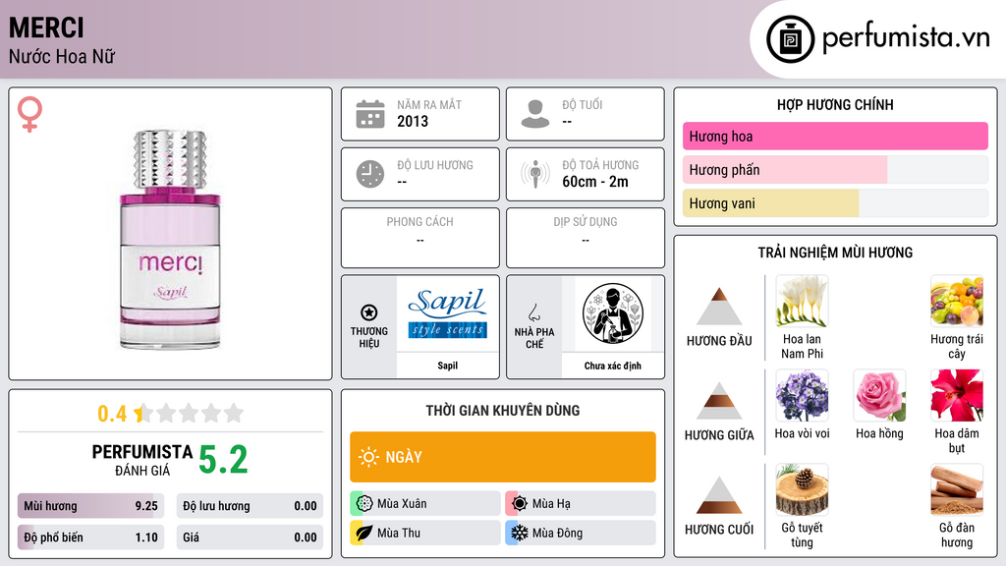Click the Perfumista đánh giá label
The height and width of the screenshot is (566, 1006).
142,460
